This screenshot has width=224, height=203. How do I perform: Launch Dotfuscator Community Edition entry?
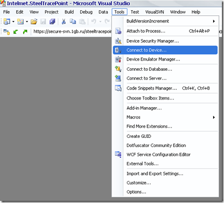[165, 146]
